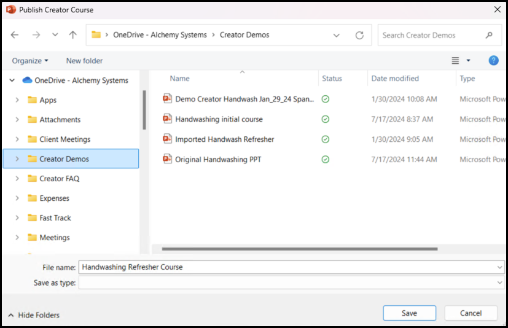508x328 pixels.
Task: Click sync status icon for Imported Handwash Refresher
Action: (x=326, y=139)
